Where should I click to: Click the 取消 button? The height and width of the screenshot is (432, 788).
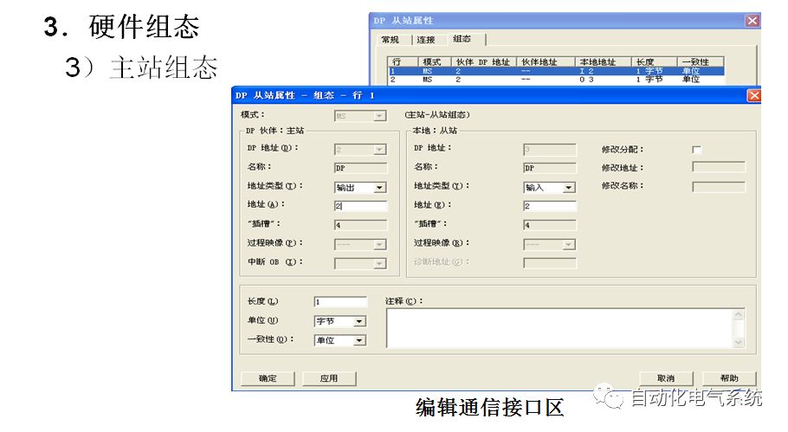point(666,378)
